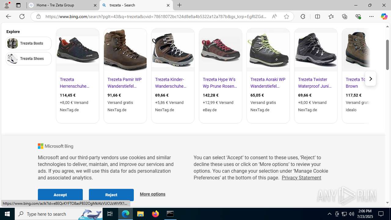
Task: Go back to previous page
Action: click(x=9, y=16)
